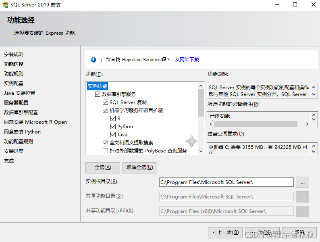Click scroll down arrow in 功能说明 box
The width and height of the screenshot is (320, 242).
pyautogui.click(x=314, y=94)
